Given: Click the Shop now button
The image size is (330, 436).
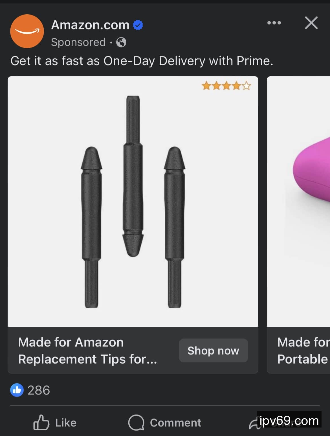Looking at the screenshot, I should pos(214,350).
